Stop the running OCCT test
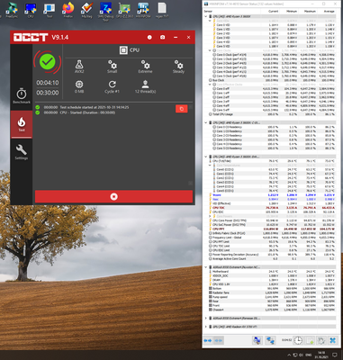Image resolution: width=343 pixels, height=360 pixels. [113, 196]
